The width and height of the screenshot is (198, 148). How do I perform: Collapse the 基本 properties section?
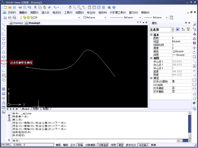click(151, 35)
